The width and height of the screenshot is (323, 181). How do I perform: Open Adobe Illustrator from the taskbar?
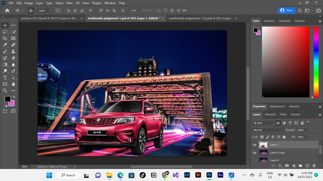198,175
